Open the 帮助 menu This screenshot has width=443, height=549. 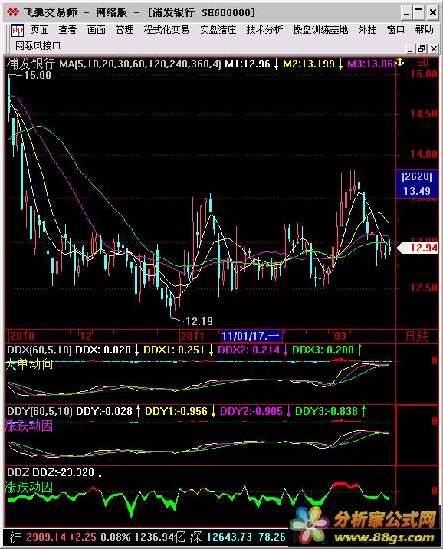pyautogui.click(x=424, y=30)
